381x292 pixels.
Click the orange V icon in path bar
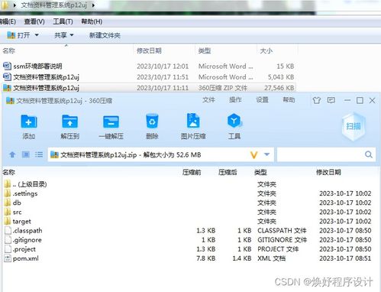(254, 154)
